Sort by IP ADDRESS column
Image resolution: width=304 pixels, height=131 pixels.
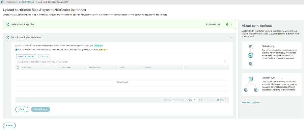(40, 68)
